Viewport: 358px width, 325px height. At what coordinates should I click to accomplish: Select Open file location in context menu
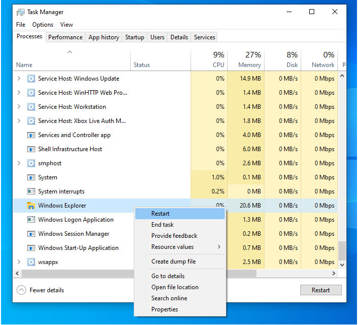pyautogui.click(x=175, y=287)
